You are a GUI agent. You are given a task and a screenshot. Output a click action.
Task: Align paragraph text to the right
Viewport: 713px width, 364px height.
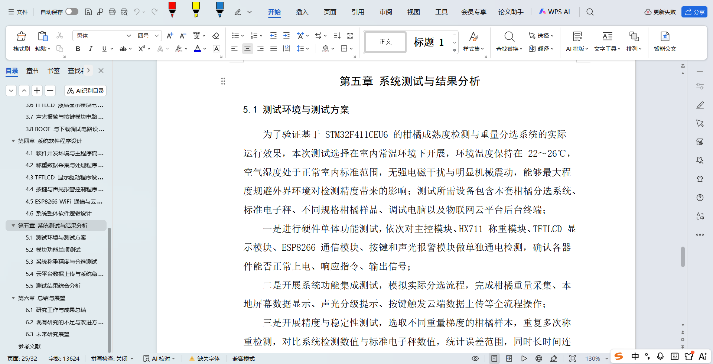coord(260,49)
